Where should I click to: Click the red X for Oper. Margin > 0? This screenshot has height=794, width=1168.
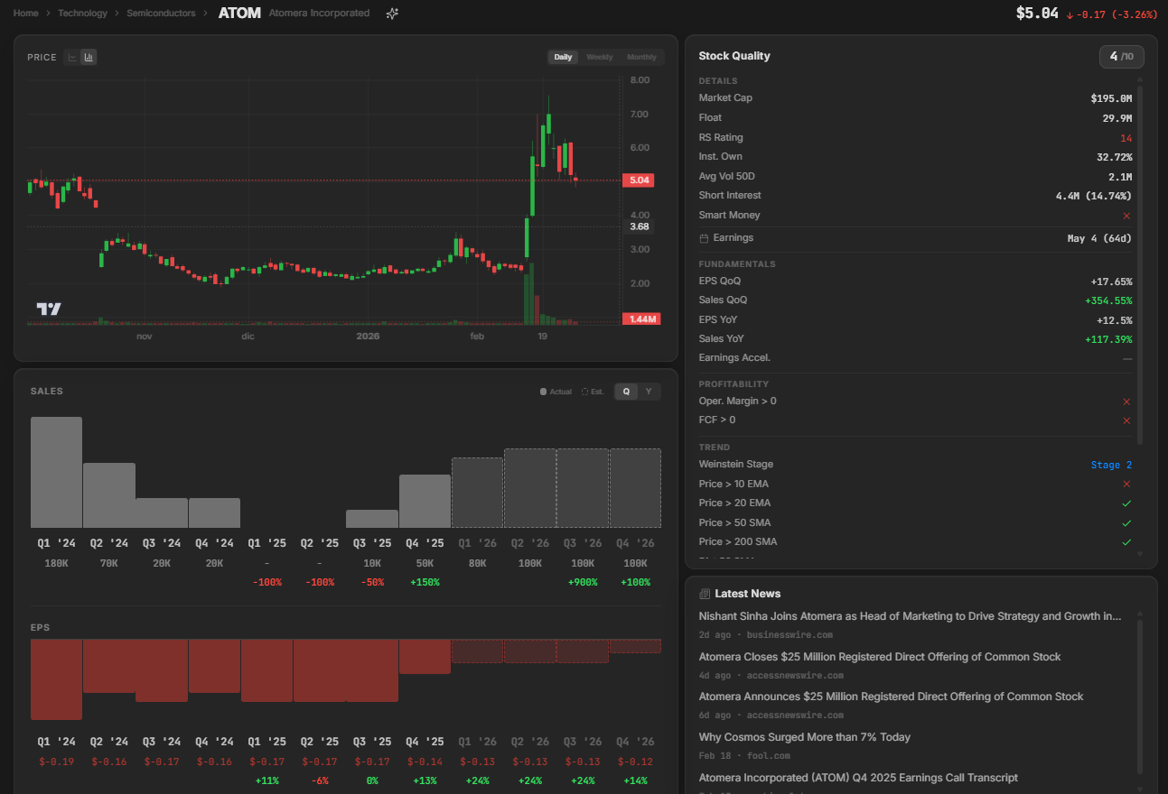click(x=1126, y=402)
